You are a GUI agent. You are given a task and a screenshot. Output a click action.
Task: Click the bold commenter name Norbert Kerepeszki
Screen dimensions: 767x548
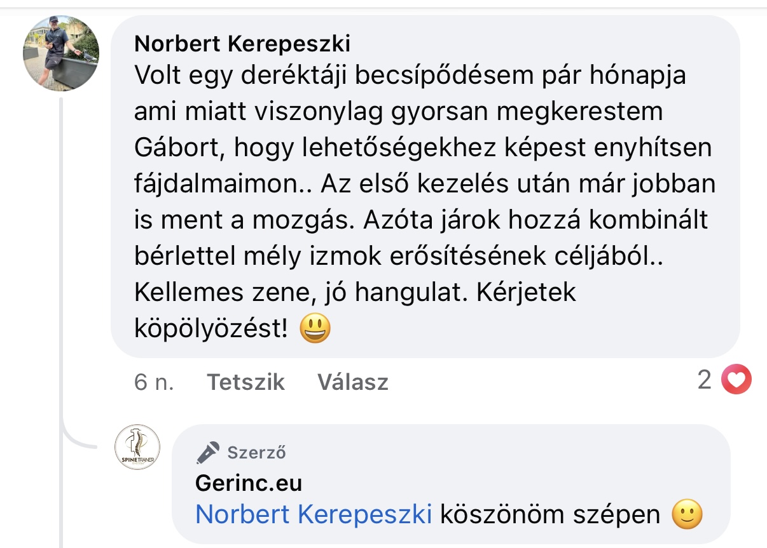pyautogui.click(x=242, y=44)
